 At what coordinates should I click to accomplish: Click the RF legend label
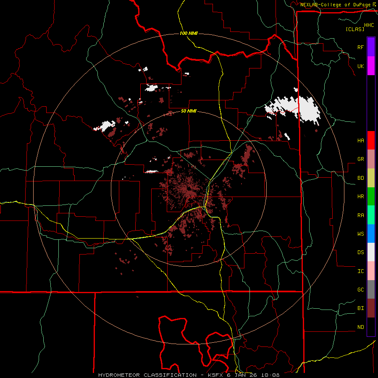click(360, 47)
